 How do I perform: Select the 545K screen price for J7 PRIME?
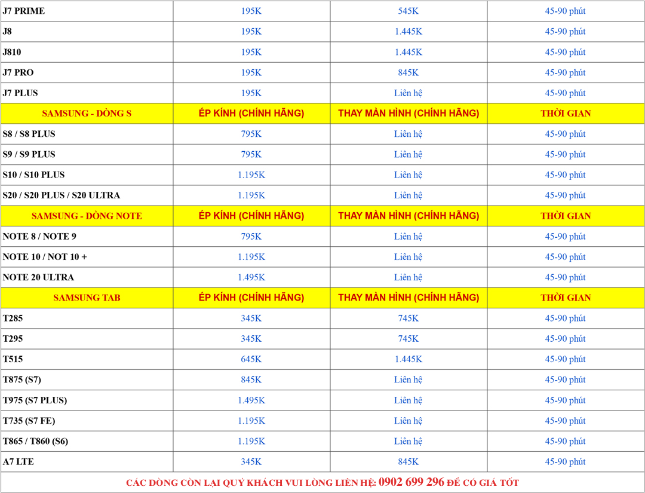click(408, 11)
